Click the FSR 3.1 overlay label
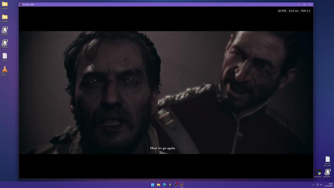334x188 pixels. [x=306, y=11]
